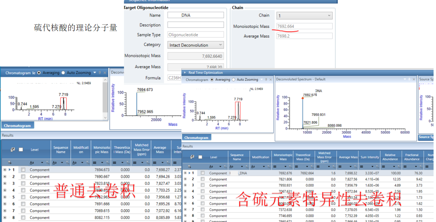The image size is (436, 222).
Task: Sort by Sum Intensity in right table
Action: (x=369, y=157)
